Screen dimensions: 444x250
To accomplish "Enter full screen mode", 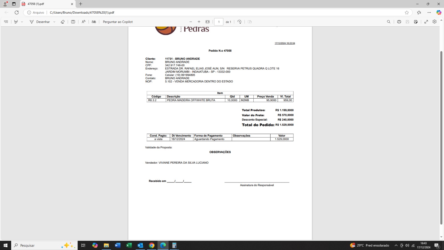I will pos(426,22).
